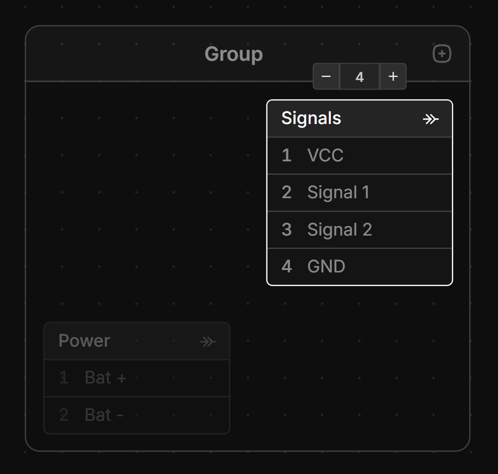Select the Group title text
This screenshot has height=474, width=498.
[233, 54]
